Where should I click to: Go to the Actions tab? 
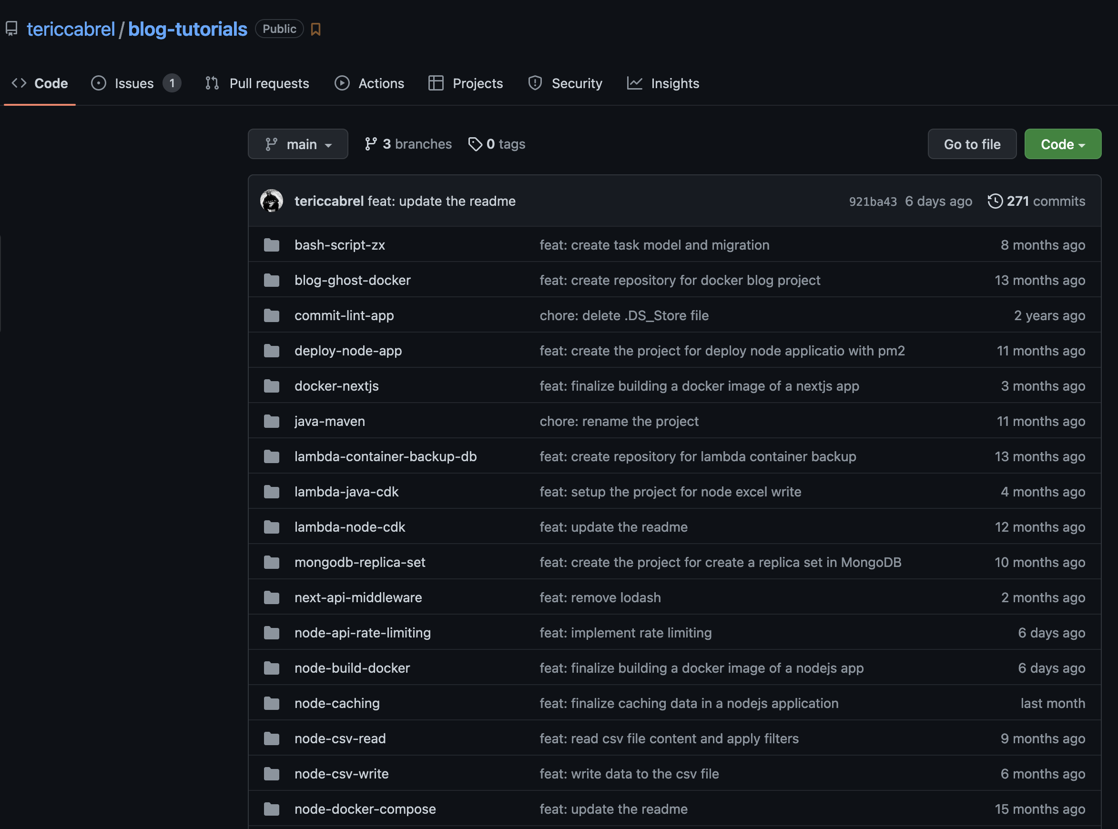[x=369, y=83]
